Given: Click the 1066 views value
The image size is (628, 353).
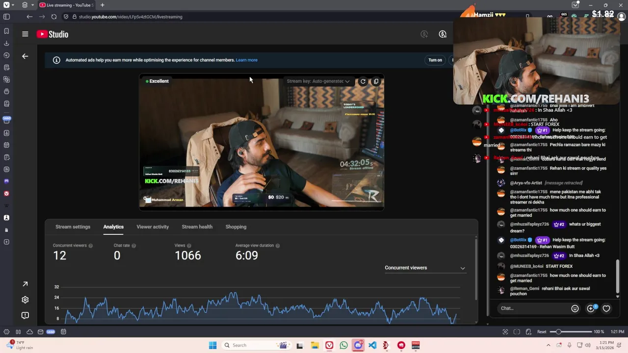Looking at the screenshot, I should point(188,255).
